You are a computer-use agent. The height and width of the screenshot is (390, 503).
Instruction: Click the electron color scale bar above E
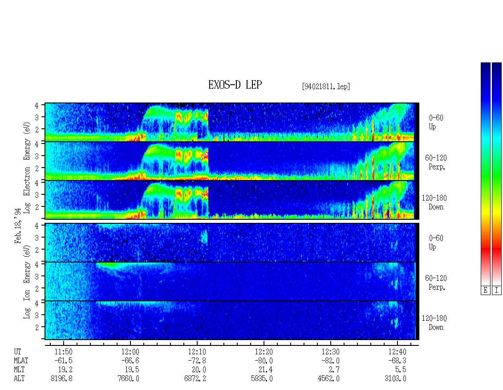coord(485,173)
